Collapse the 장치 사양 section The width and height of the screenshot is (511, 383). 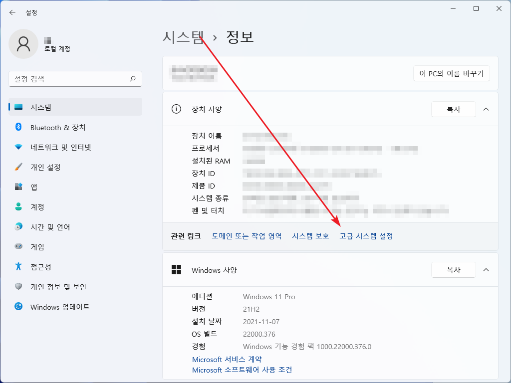tap(486, 109)
